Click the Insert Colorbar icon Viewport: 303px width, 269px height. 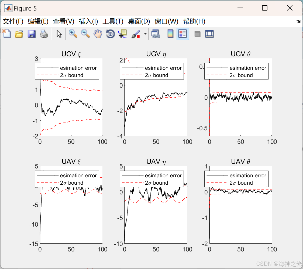point(170,34)
